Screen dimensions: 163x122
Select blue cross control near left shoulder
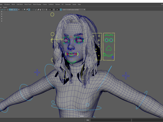click(126, 76)
